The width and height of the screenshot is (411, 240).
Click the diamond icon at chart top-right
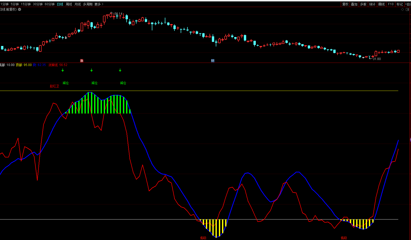tap(403, 9)
